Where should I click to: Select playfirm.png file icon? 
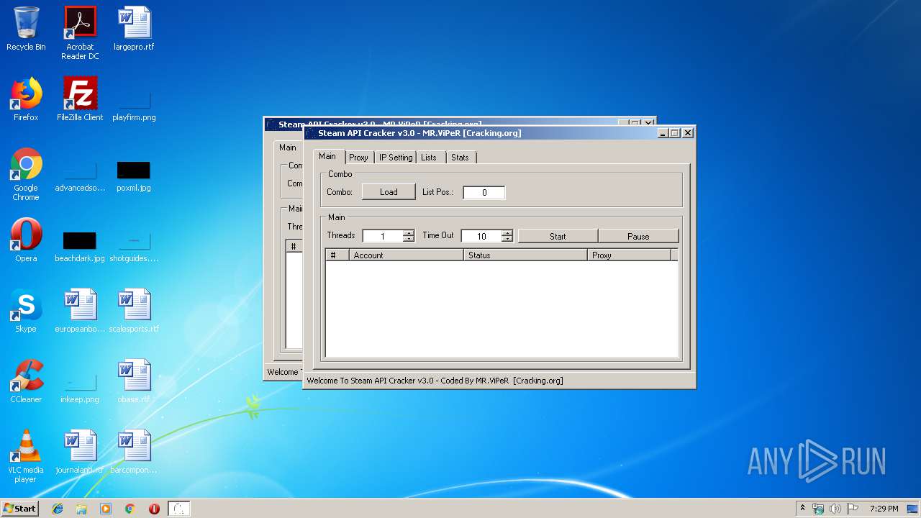(x=134, y=105)
